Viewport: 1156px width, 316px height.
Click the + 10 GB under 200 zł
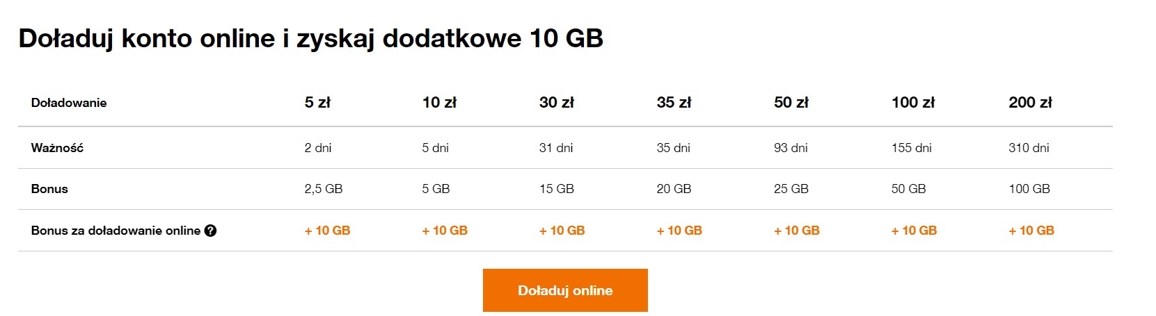pos(1031,231)
